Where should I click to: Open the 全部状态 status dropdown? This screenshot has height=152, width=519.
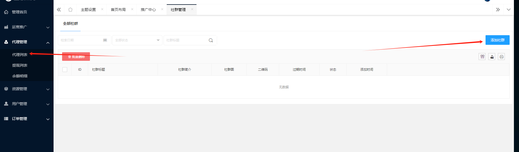137,40
